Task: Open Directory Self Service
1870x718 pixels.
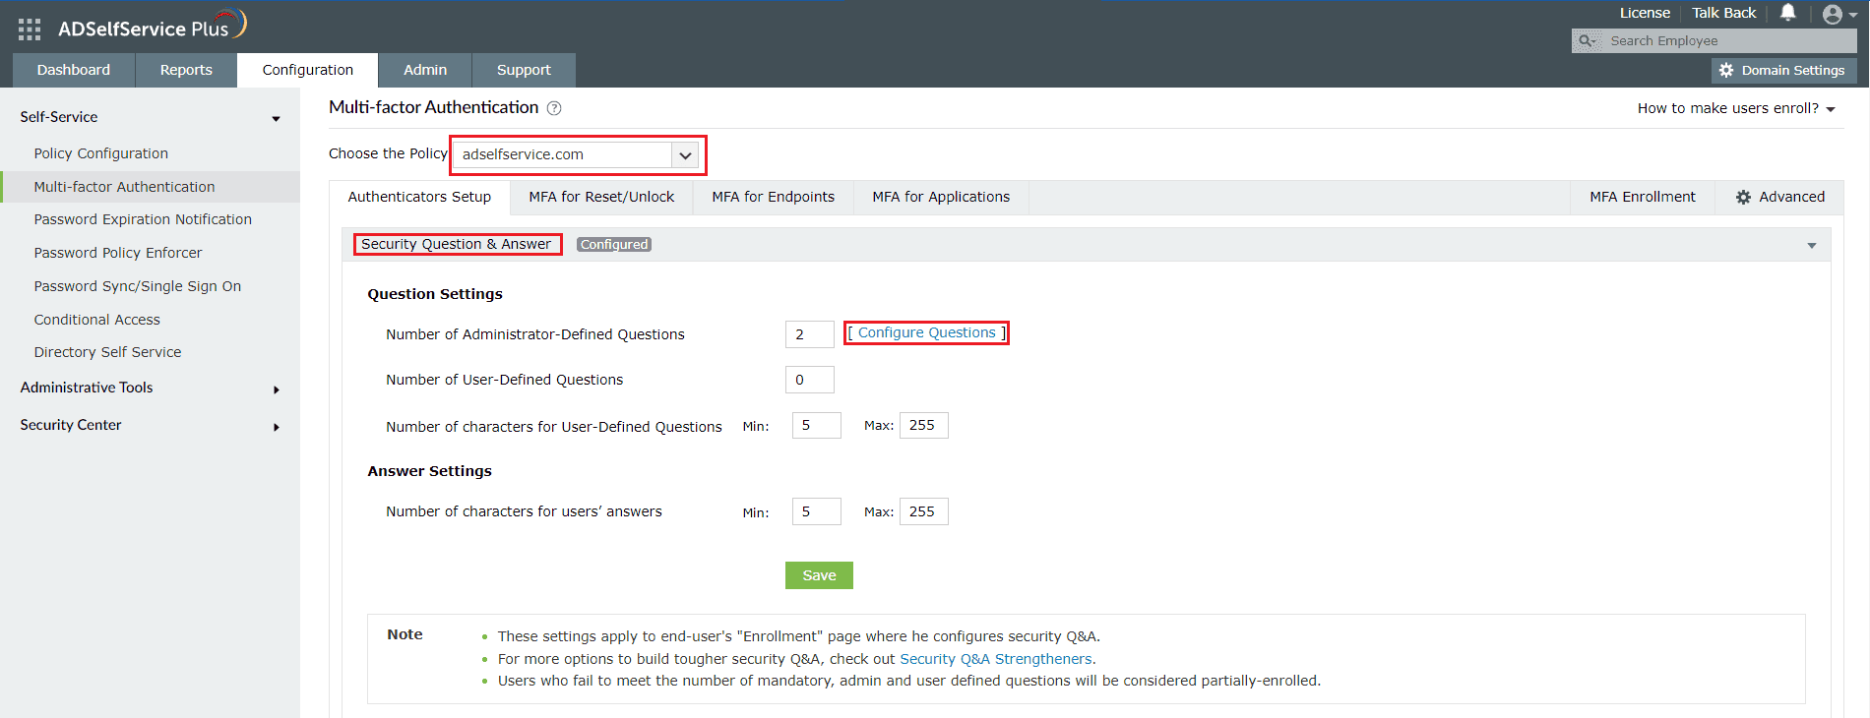Action: point(107,352)
